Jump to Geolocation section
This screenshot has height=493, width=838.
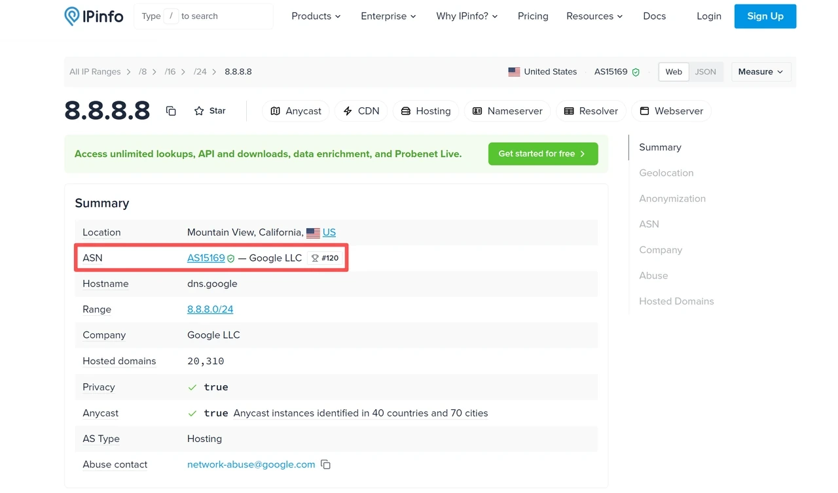[x=666, y=173]
